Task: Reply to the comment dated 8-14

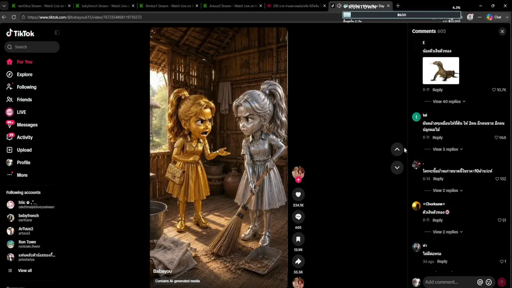Action: [x=438, y=179]
